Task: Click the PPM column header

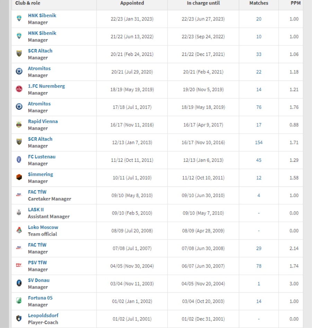Action: pos(295,3)
